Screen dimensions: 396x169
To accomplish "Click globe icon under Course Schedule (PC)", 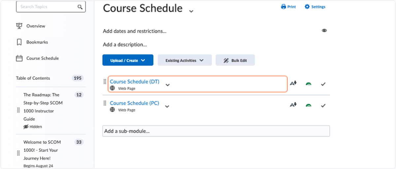I will click(x=113, y=110).
